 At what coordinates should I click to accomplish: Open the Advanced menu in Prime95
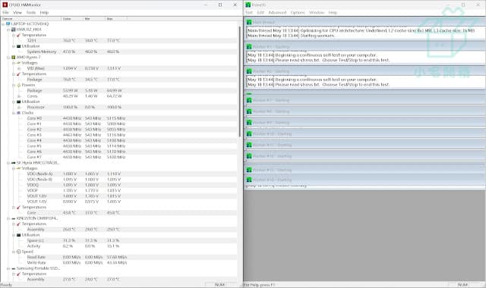coord(277,13)
